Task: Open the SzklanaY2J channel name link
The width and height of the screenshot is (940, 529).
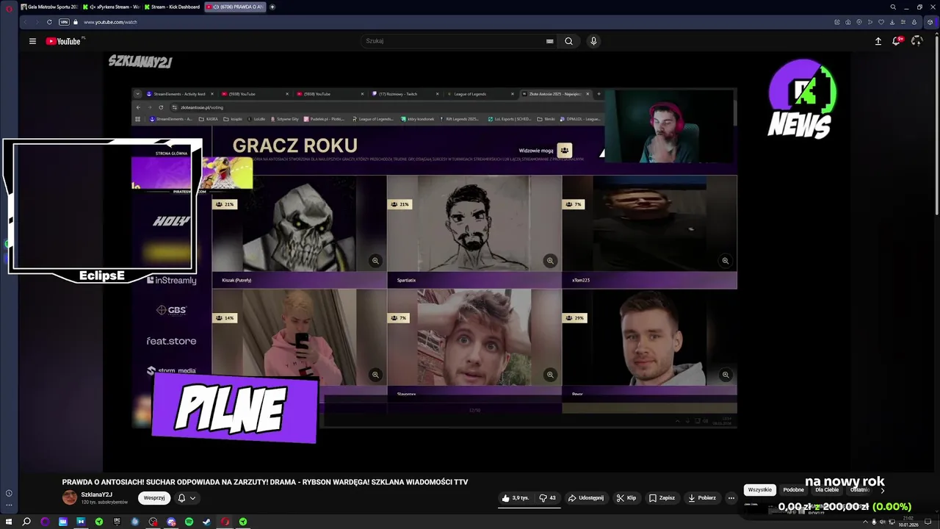Action: [x=96, y=494]
